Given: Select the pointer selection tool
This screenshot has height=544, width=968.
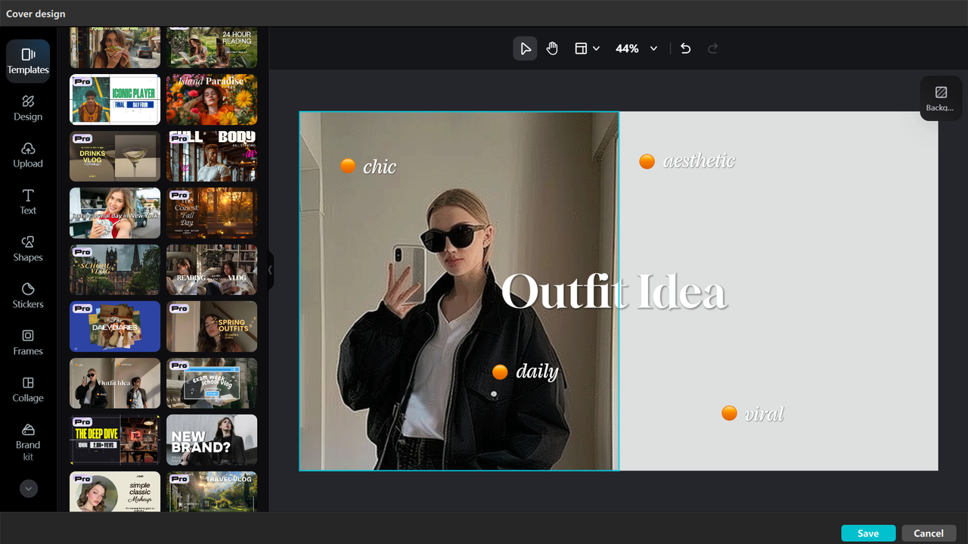Looking at the screenshot, I should 525,48.
